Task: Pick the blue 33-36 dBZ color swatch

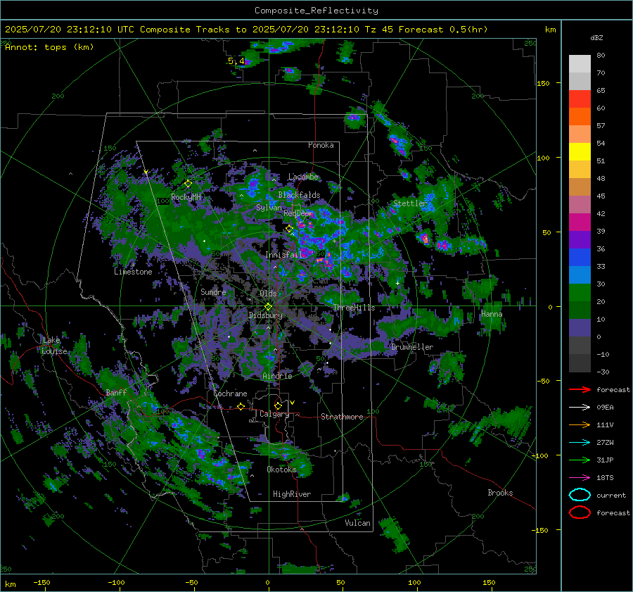Action: click(x=580, y=258)
